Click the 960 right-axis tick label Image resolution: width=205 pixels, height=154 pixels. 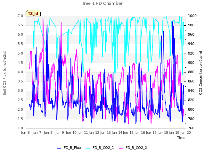191,35
